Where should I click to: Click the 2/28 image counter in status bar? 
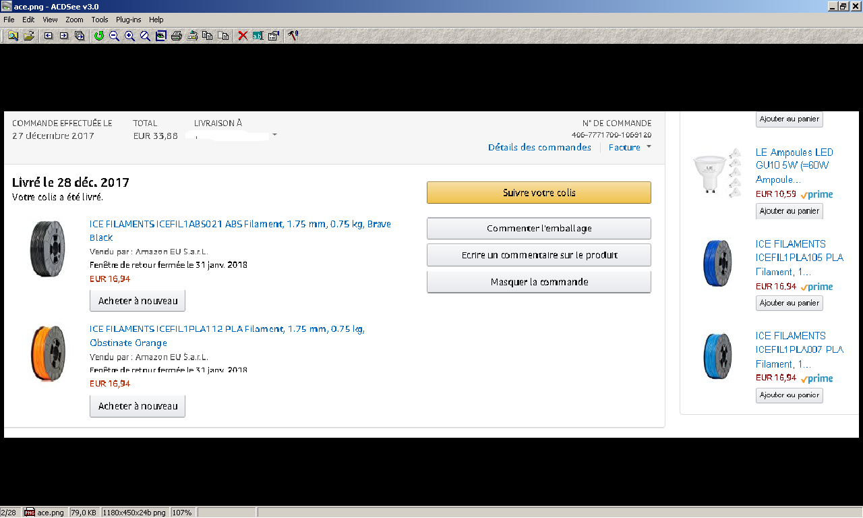click(8, 513)
